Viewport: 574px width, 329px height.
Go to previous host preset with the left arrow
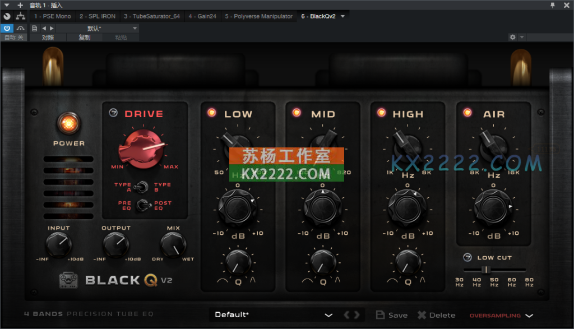(44, 28)
